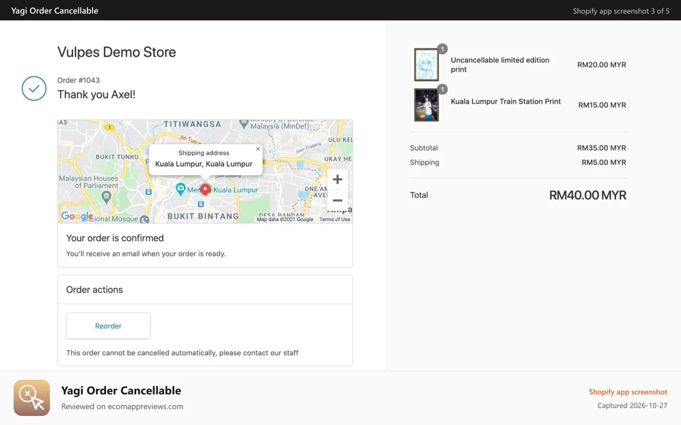Click the RM35.00 MYR subtotal value
681x425 pixels.
(x=602, y=148)
